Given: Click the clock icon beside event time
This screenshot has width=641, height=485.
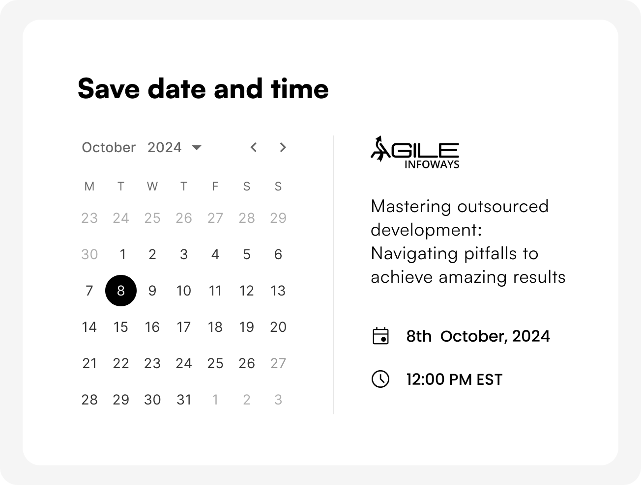Looking at the screenshot, I should (x=380, y=379).
